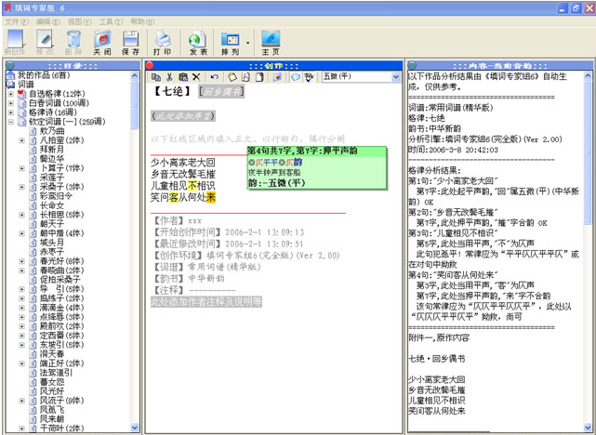Save the work with the 保存 floppy icon

click(130, 42)
